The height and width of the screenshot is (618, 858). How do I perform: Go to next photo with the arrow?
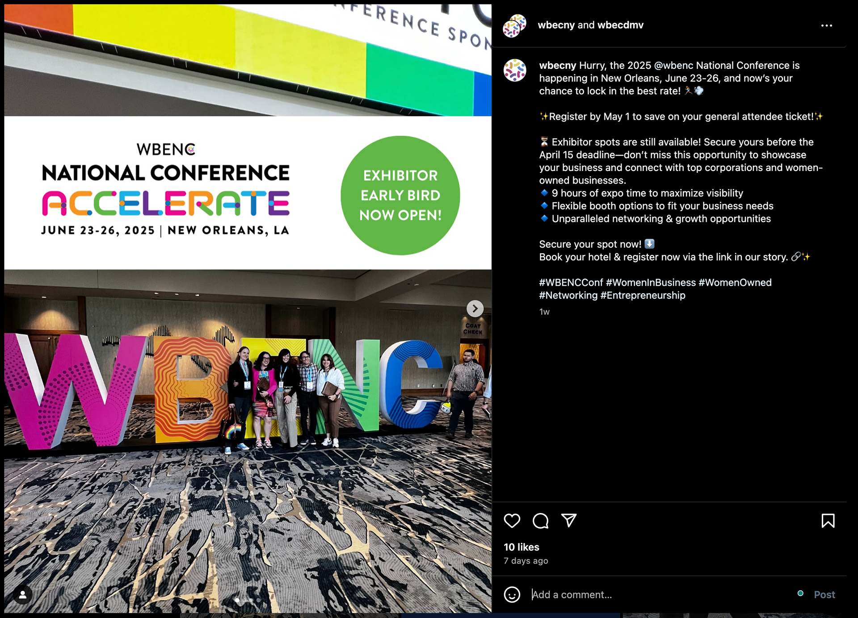pos(475,309)
